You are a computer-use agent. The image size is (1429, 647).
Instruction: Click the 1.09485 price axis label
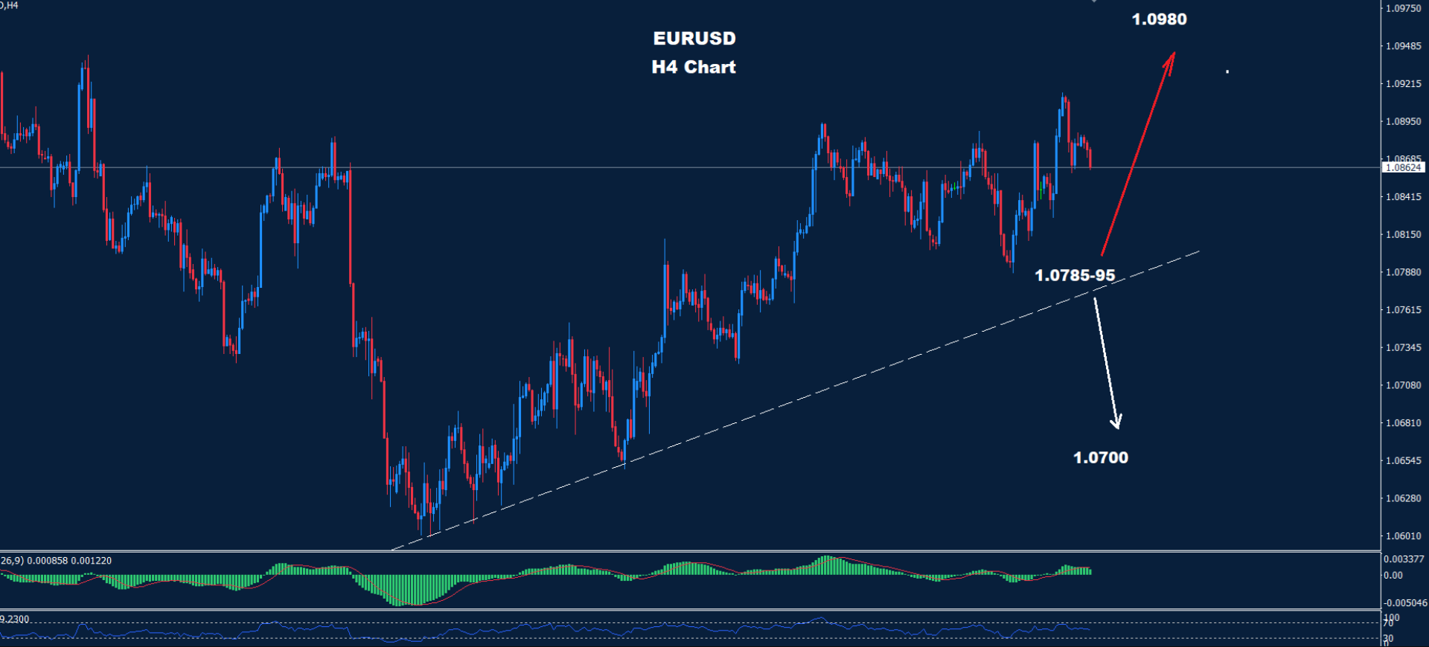[x=1403, y=46]
